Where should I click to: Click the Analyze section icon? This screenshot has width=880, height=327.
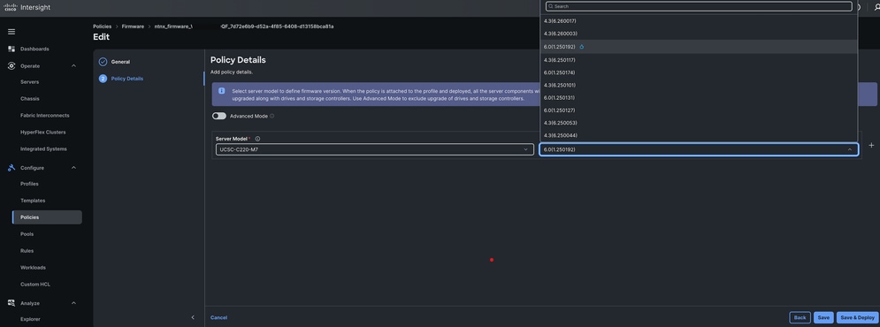(x=11, y=303)
